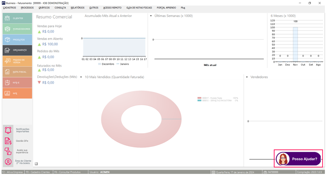The width and height of the screenshot is (326, 175).
Task: Open the Guia de Notas Fiscais menu
Action: (139, 7)
